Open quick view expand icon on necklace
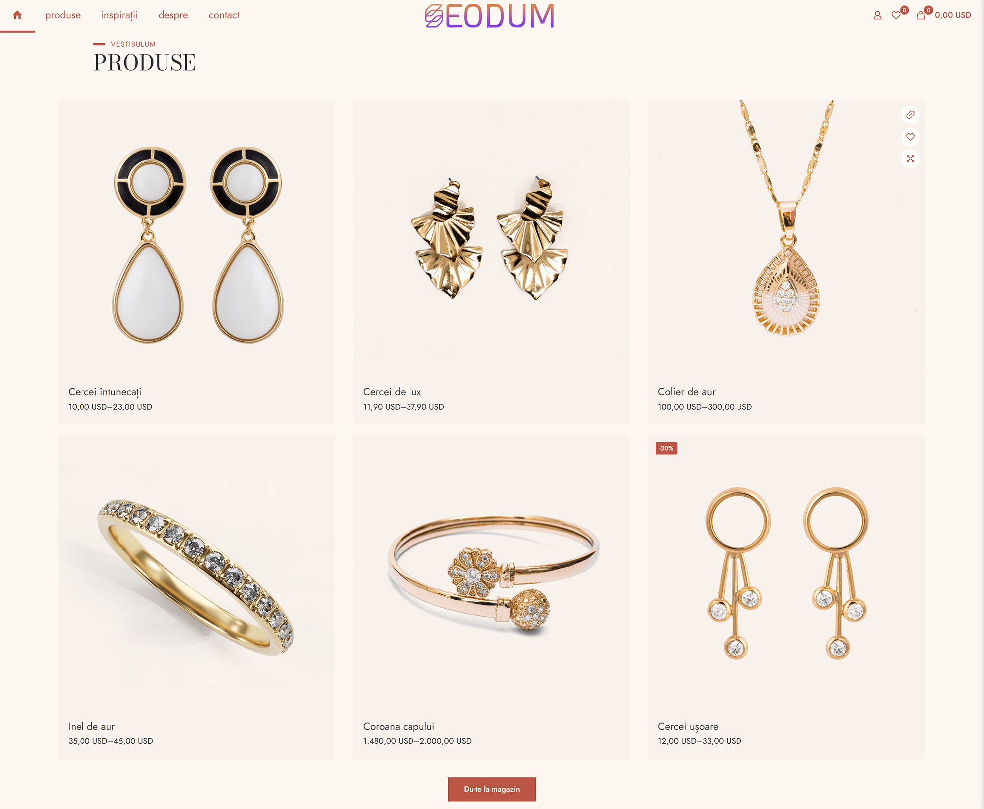This screenshot has height=809, width=984. (910, 159)
